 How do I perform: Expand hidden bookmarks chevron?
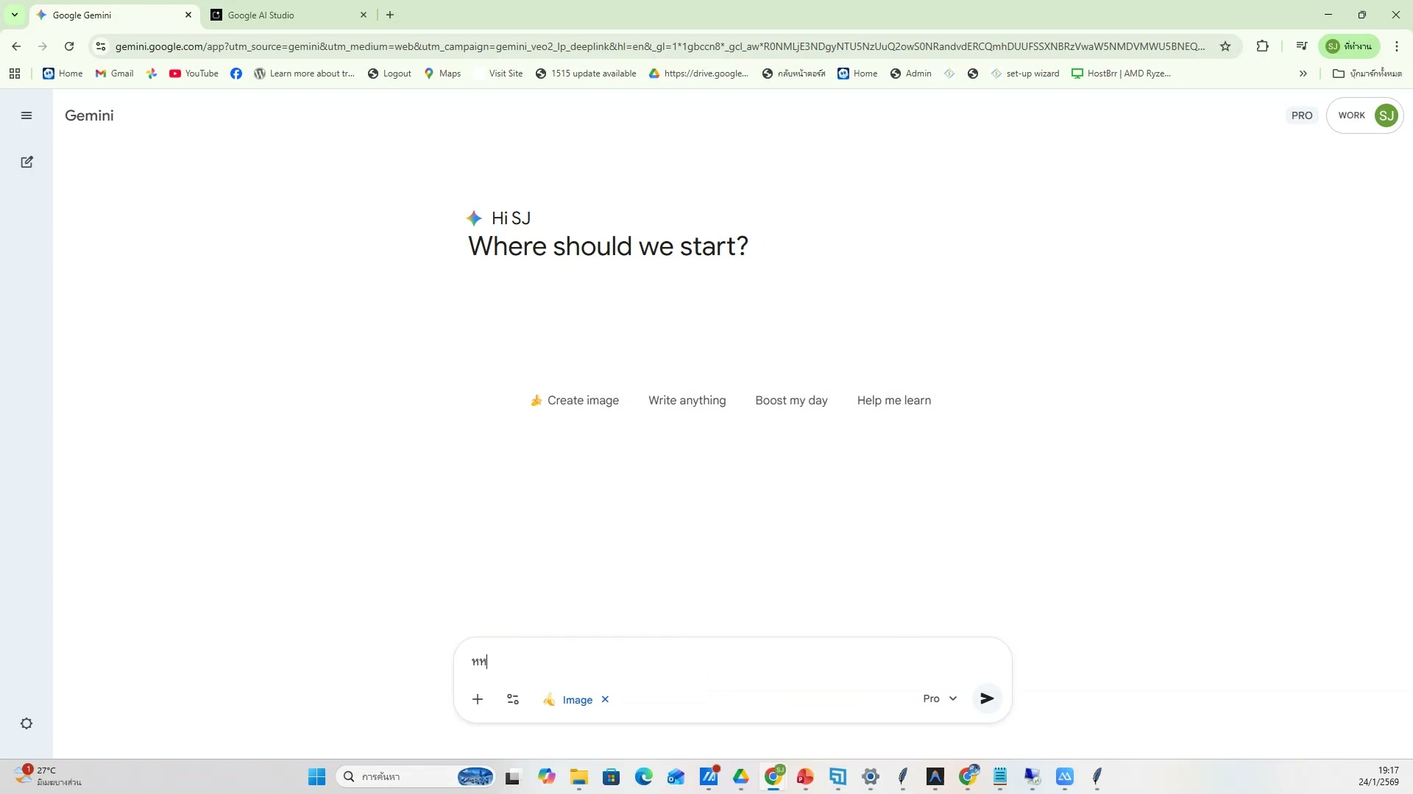tap(1303, 74)
